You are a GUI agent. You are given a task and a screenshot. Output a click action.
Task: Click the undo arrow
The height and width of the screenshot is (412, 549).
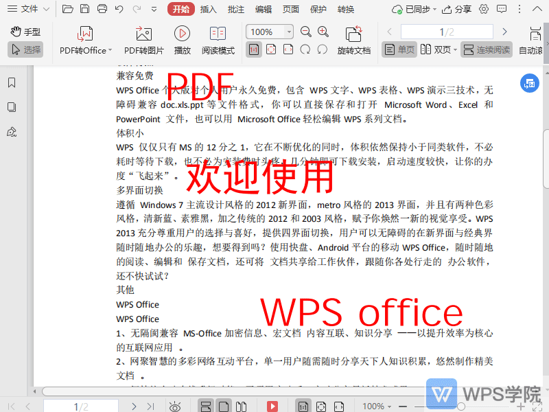(119, 9)
